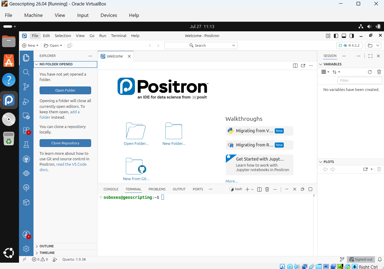Screen dimensions: 384x269
Task: Open the remote window indicator in status bar
Action: coord(24,259)
